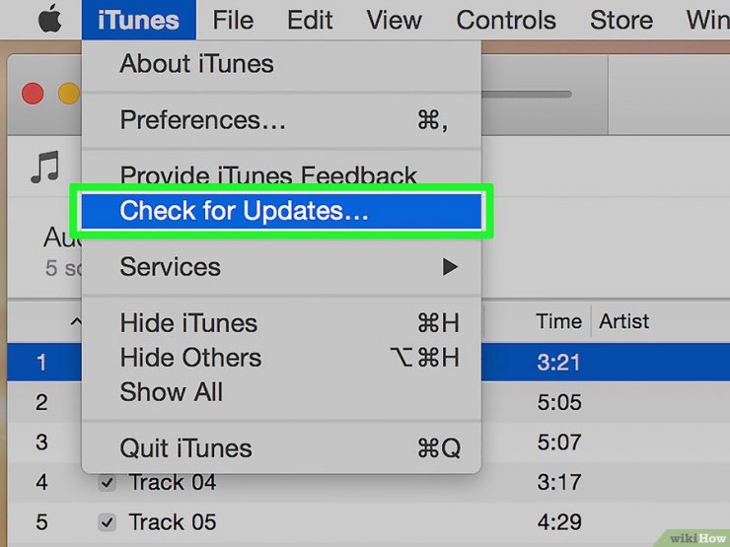Open the Edit menu

(310, 20)
